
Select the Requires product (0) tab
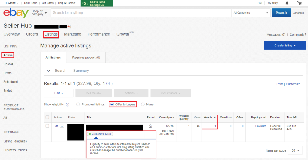[x=86, y=58]
